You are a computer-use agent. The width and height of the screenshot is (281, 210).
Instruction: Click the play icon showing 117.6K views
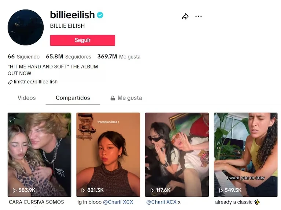(x=152, y=190)
